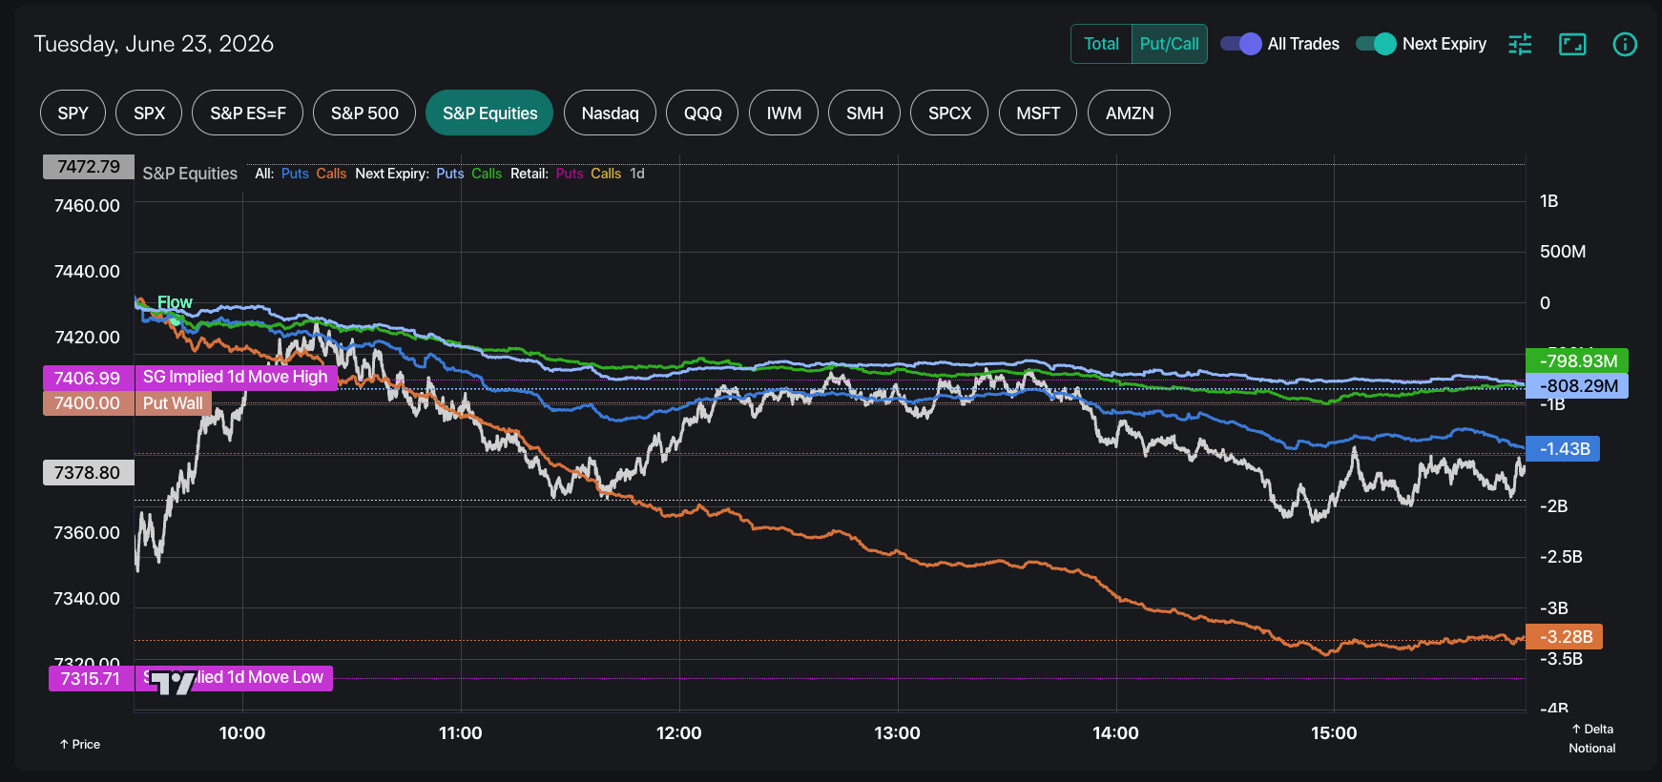Click the 7406.99 price tag
Viewport: 1662px width, 782px height.
pos(88,378)
